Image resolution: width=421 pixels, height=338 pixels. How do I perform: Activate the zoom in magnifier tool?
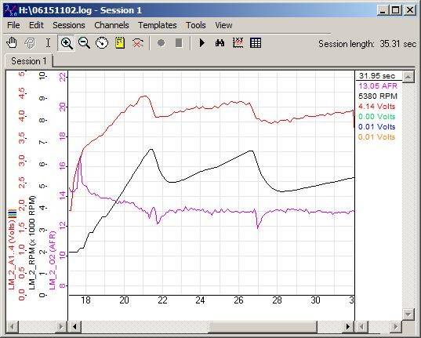click(x=67, y=43)
